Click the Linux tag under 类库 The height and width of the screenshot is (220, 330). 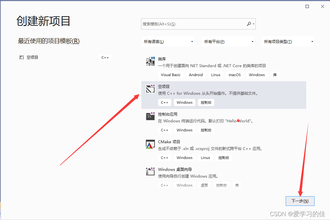(216, 75)
